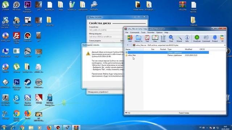Open the FileZilla Client desktop icon
232x130 pixels.
[x=17, y=38]
